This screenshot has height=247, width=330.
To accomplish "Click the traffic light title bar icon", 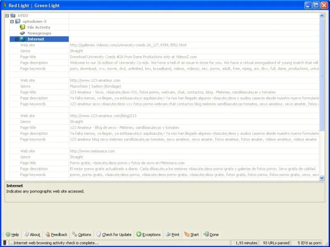I will pos(5,5).
